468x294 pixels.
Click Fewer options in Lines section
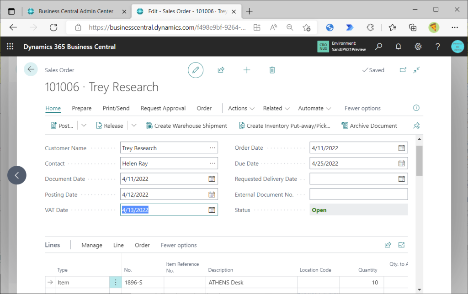(x=179, y=245)
